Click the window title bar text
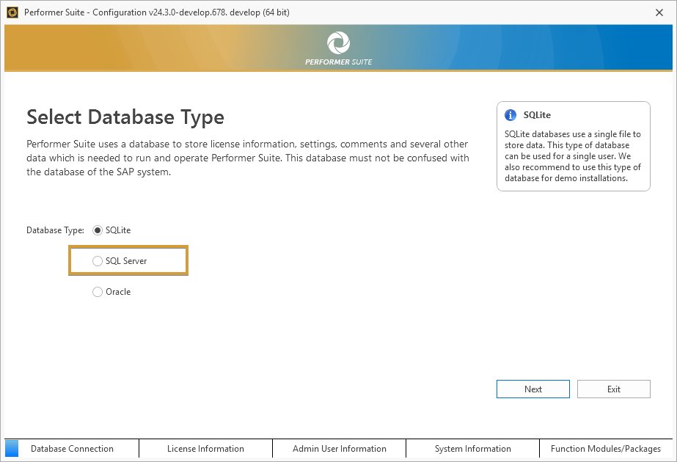 [156, 12]
